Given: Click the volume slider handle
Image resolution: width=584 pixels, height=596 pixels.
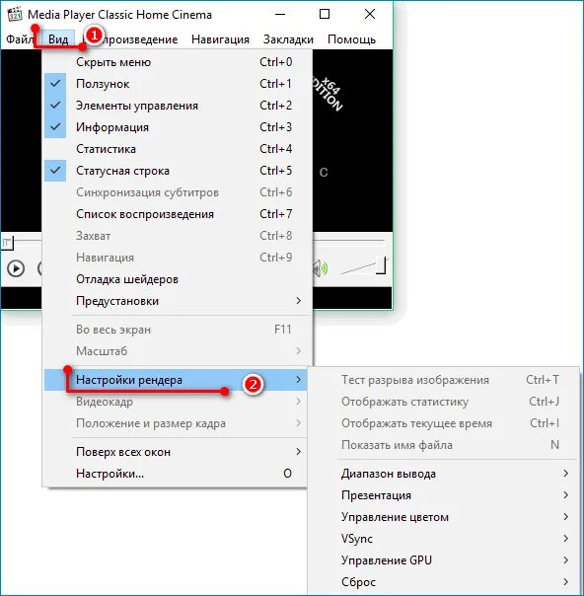Looking at the screenshot, I should click(x=382, y=265).
